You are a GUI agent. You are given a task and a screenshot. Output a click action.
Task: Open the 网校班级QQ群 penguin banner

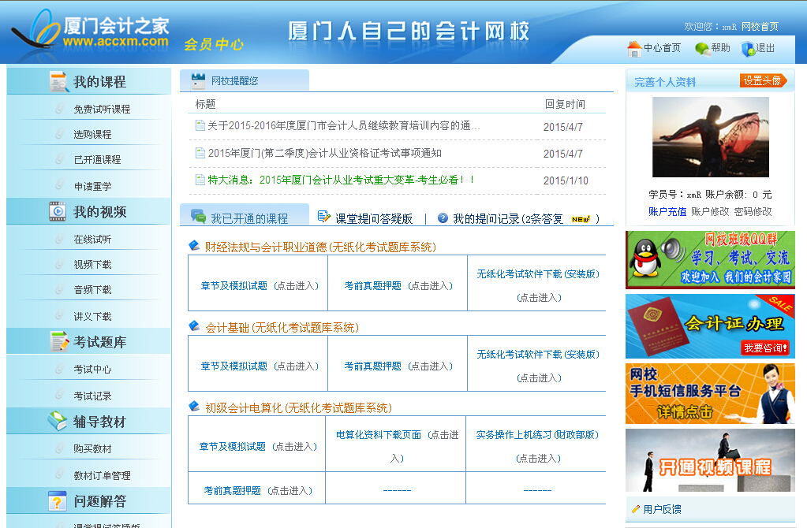(710, 260)
